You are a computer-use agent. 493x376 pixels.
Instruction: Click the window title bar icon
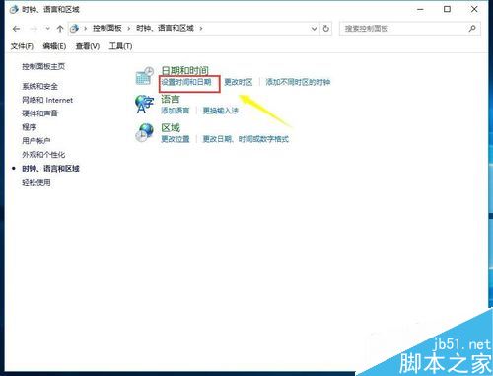[14, 9]
